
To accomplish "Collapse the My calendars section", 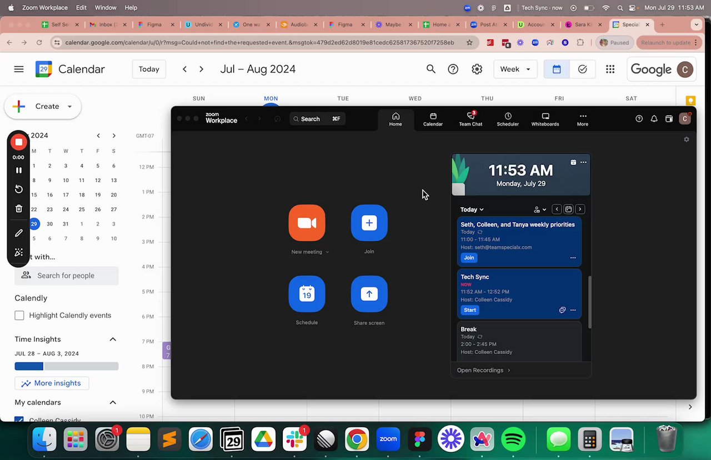I will 113,402.
